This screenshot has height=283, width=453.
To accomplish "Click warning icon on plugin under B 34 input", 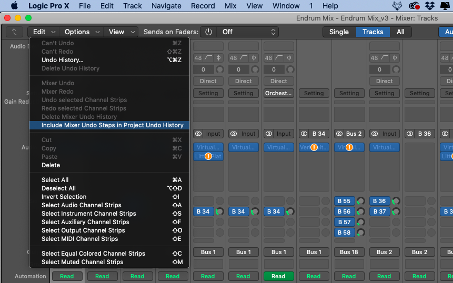I will [x=314, y=147].
